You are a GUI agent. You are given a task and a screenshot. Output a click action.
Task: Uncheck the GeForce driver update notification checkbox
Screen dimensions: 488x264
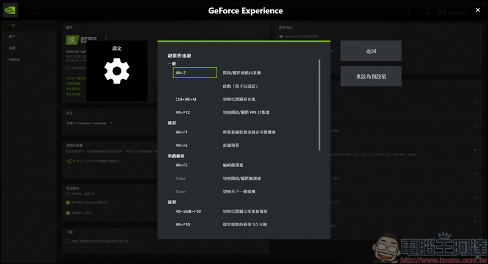68,202
